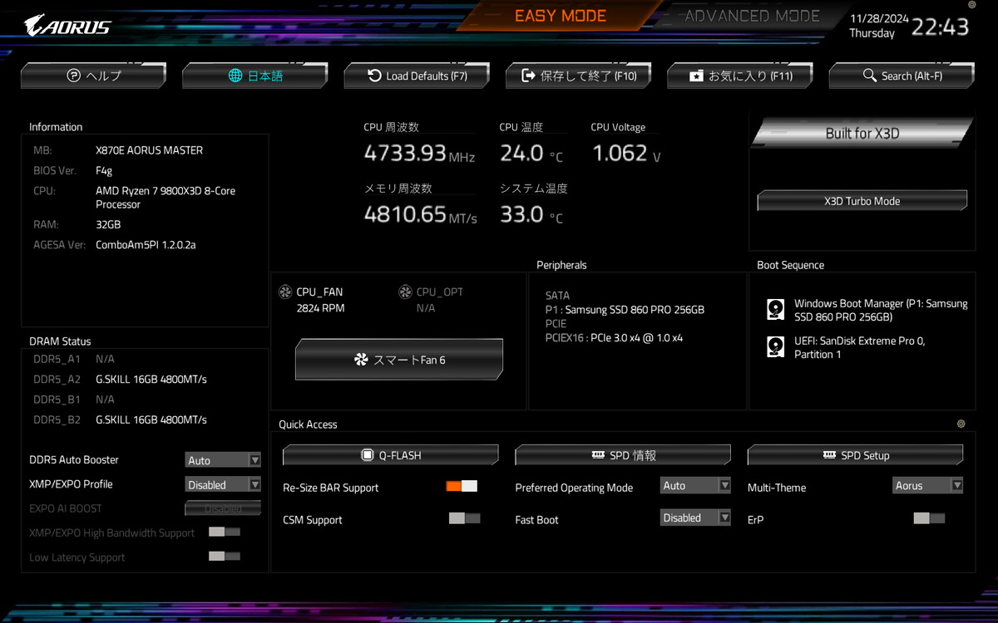Viewport: 998px width, 623px height.
Task: Open help with the ヘルプ button
Action: point(93,76)
